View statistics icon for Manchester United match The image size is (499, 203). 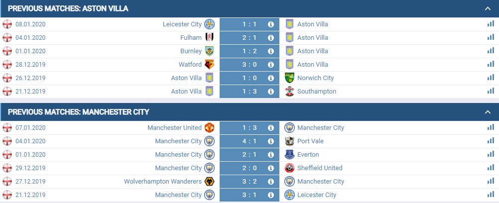pyautogui.click(x=491, y=127)
